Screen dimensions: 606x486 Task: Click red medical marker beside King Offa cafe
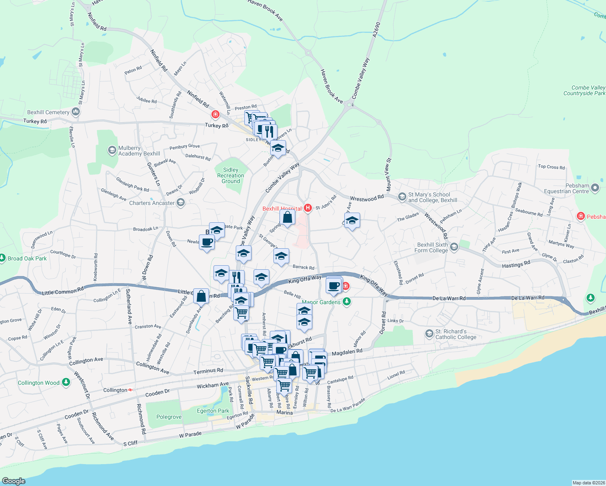346,286
